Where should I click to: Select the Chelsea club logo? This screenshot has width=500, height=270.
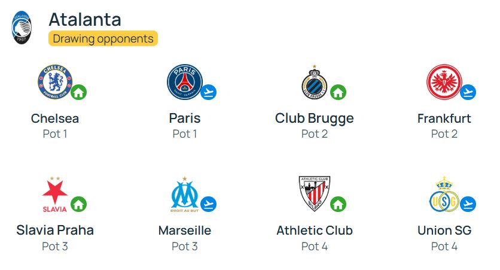pos(55,81)
